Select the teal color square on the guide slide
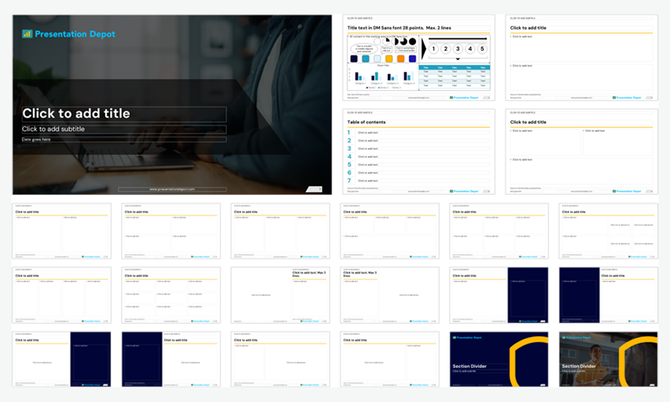 pyautogui.click(x=365, y=58)
